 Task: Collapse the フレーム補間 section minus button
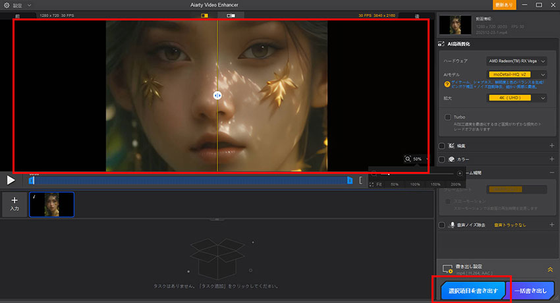[x=552, y=173]
